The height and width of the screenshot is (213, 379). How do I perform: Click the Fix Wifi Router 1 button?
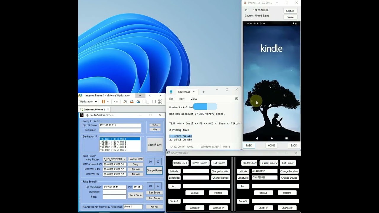coord(200,163)
